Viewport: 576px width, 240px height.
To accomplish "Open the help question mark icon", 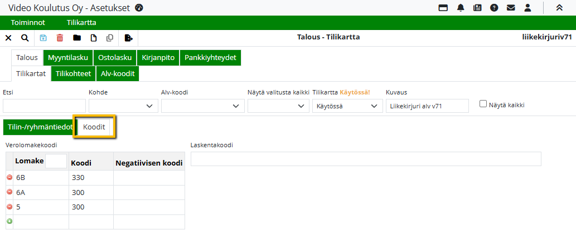I will pos(494,8).
